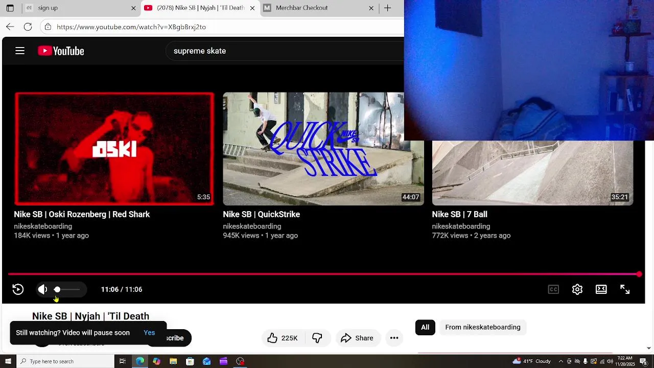Image resolution: width=654 pixels, height=368 pixels.
Task: Click taskbar 'Type here to search' box
Action: (x=65, y=361)
